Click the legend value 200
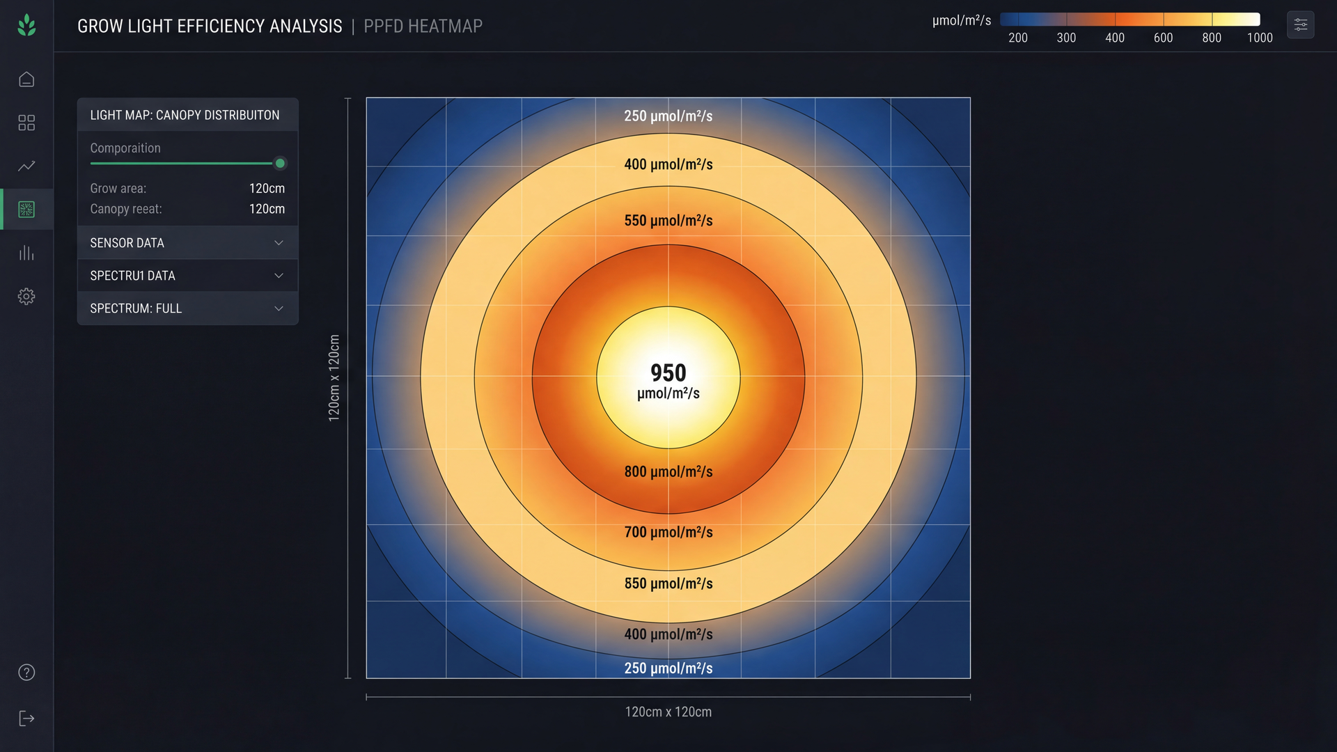 pyautogui.click(x=1018, y=38)
